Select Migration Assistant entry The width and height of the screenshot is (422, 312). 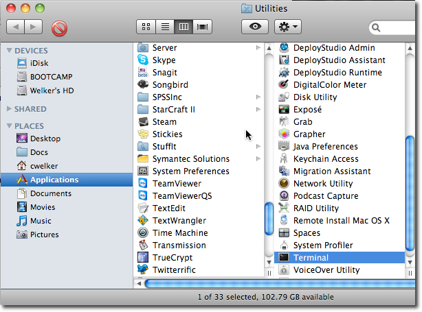[x=340, y=171]
